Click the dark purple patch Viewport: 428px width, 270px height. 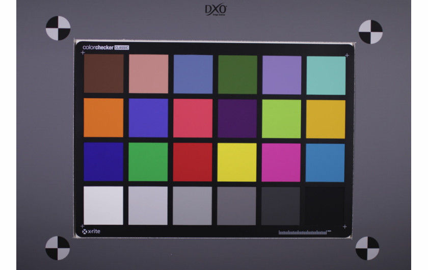237,119
